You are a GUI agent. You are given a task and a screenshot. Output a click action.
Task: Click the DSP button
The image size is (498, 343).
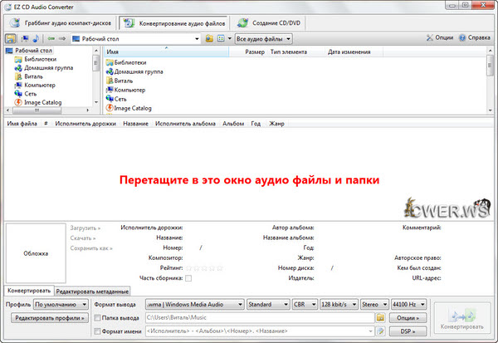coord(405,331)
